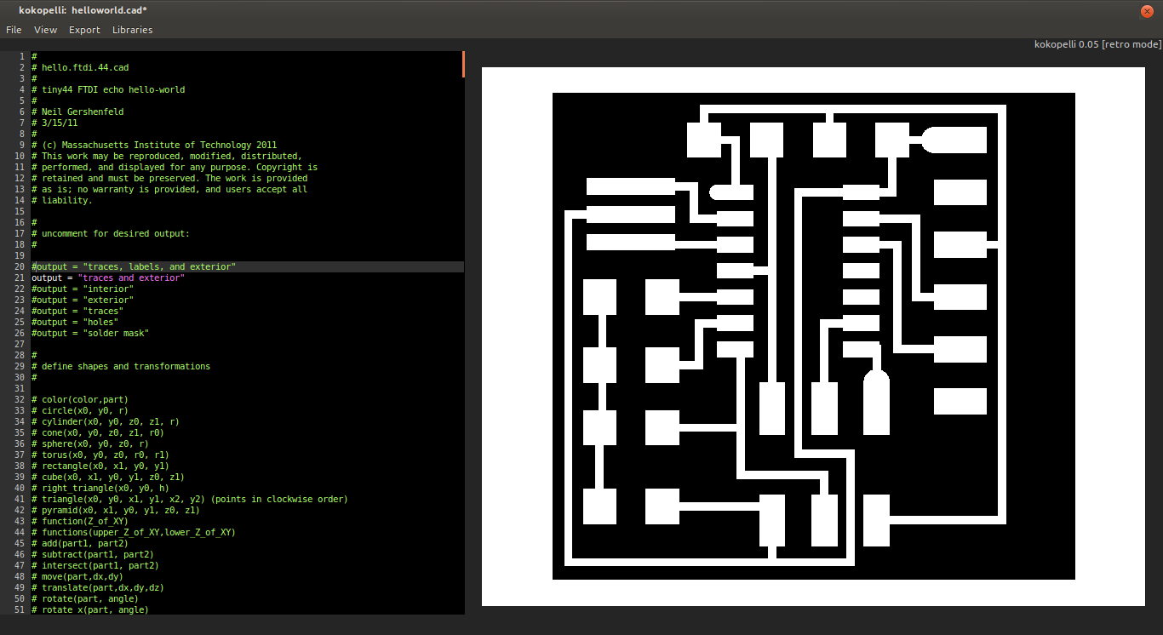The height and width of the screenshot is (635, 1163).
Task: Click the "# uncomment for desired output:" line
Action: click(111, 233)
